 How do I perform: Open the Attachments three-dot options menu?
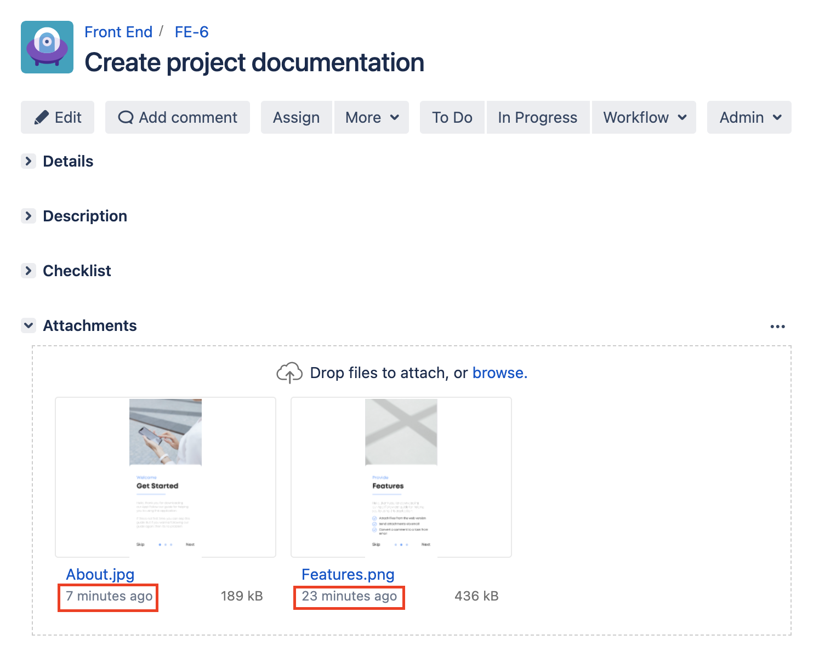pos(777,327)
